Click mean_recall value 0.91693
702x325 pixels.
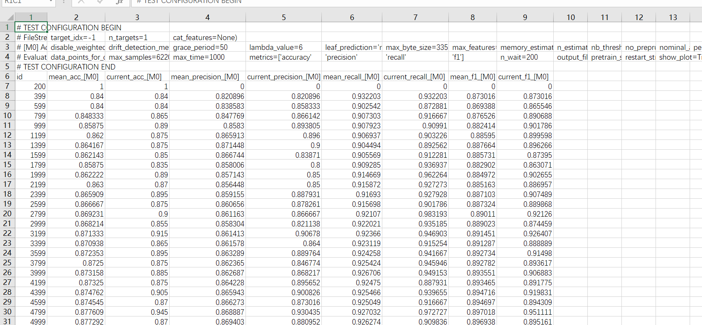tap(352, 194)
